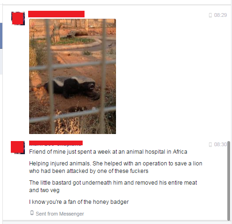Click the conversation's vertical scrollbar handle
The image size is (232, 224).
[x=229, y=181]
